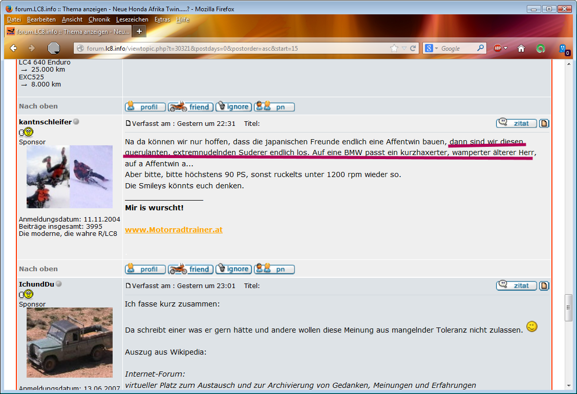Image resolution: width=577 pixels, height=394 pixels.
Task: Click green circular toolbar icon
Action: [540, 49]
